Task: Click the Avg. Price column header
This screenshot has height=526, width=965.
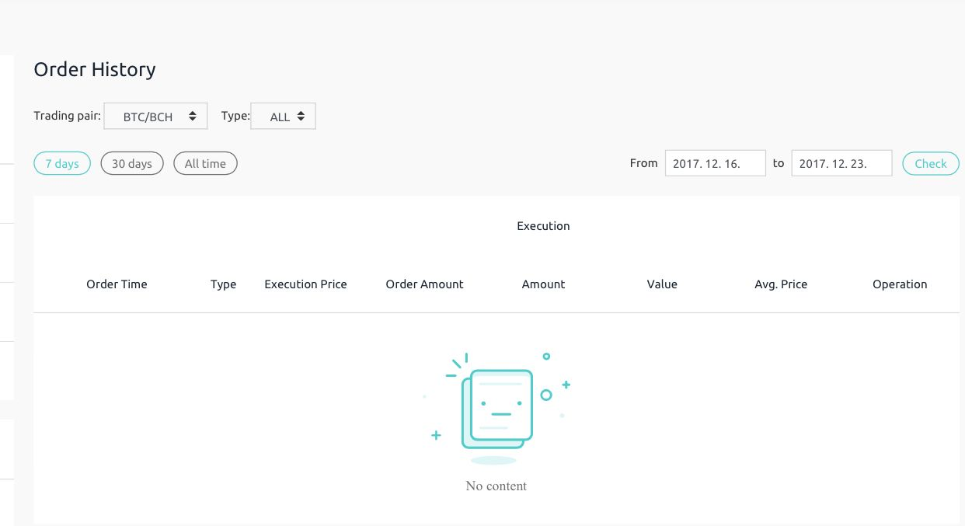Action: pyautogui.click(x=781, y=284)
